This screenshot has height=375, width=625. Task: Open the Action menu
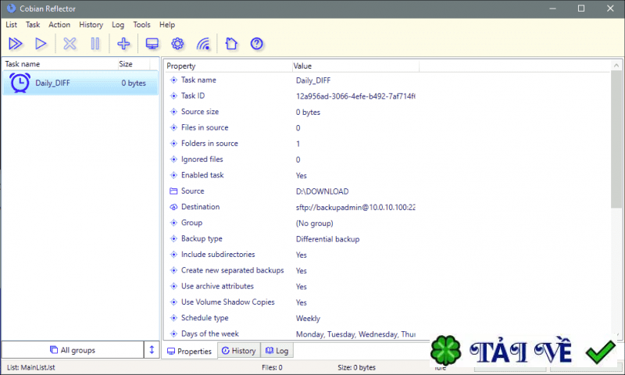(x=59, y=25)
